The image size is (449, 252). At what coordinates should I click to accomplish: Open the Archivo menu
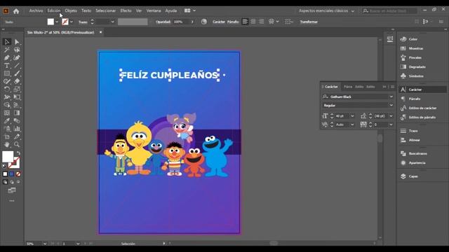[x=36, y=10]
